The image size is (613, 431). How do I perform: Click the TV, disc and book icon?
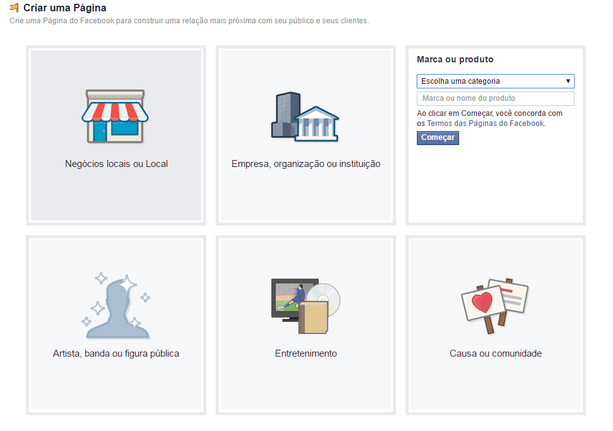click(306, 306)
